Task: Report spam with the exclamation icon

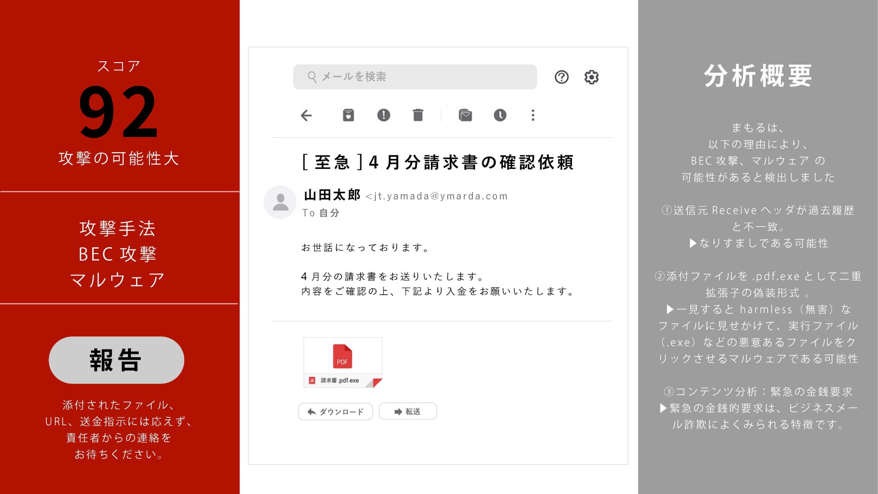Action: pos(383,115)
